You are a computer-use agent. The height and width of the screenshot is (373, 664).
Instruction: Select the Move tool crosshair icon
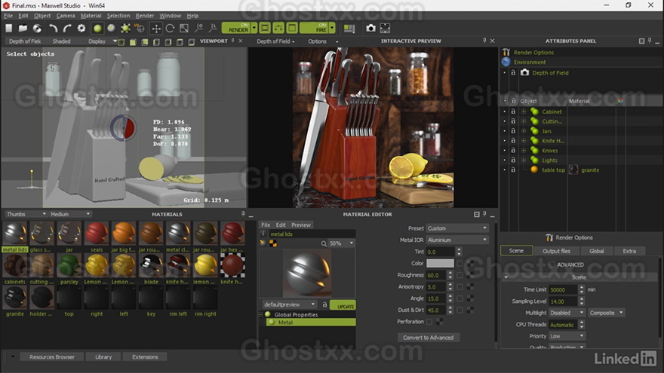(156, 29)
